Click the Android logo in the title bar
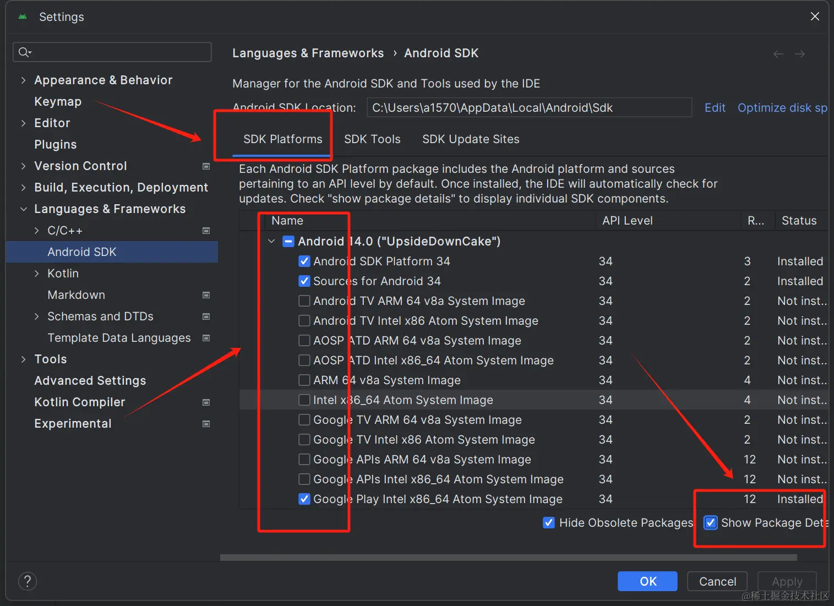The width and height of the screenshot is (834, 606). pyautogui.click(x=21, y=17)
